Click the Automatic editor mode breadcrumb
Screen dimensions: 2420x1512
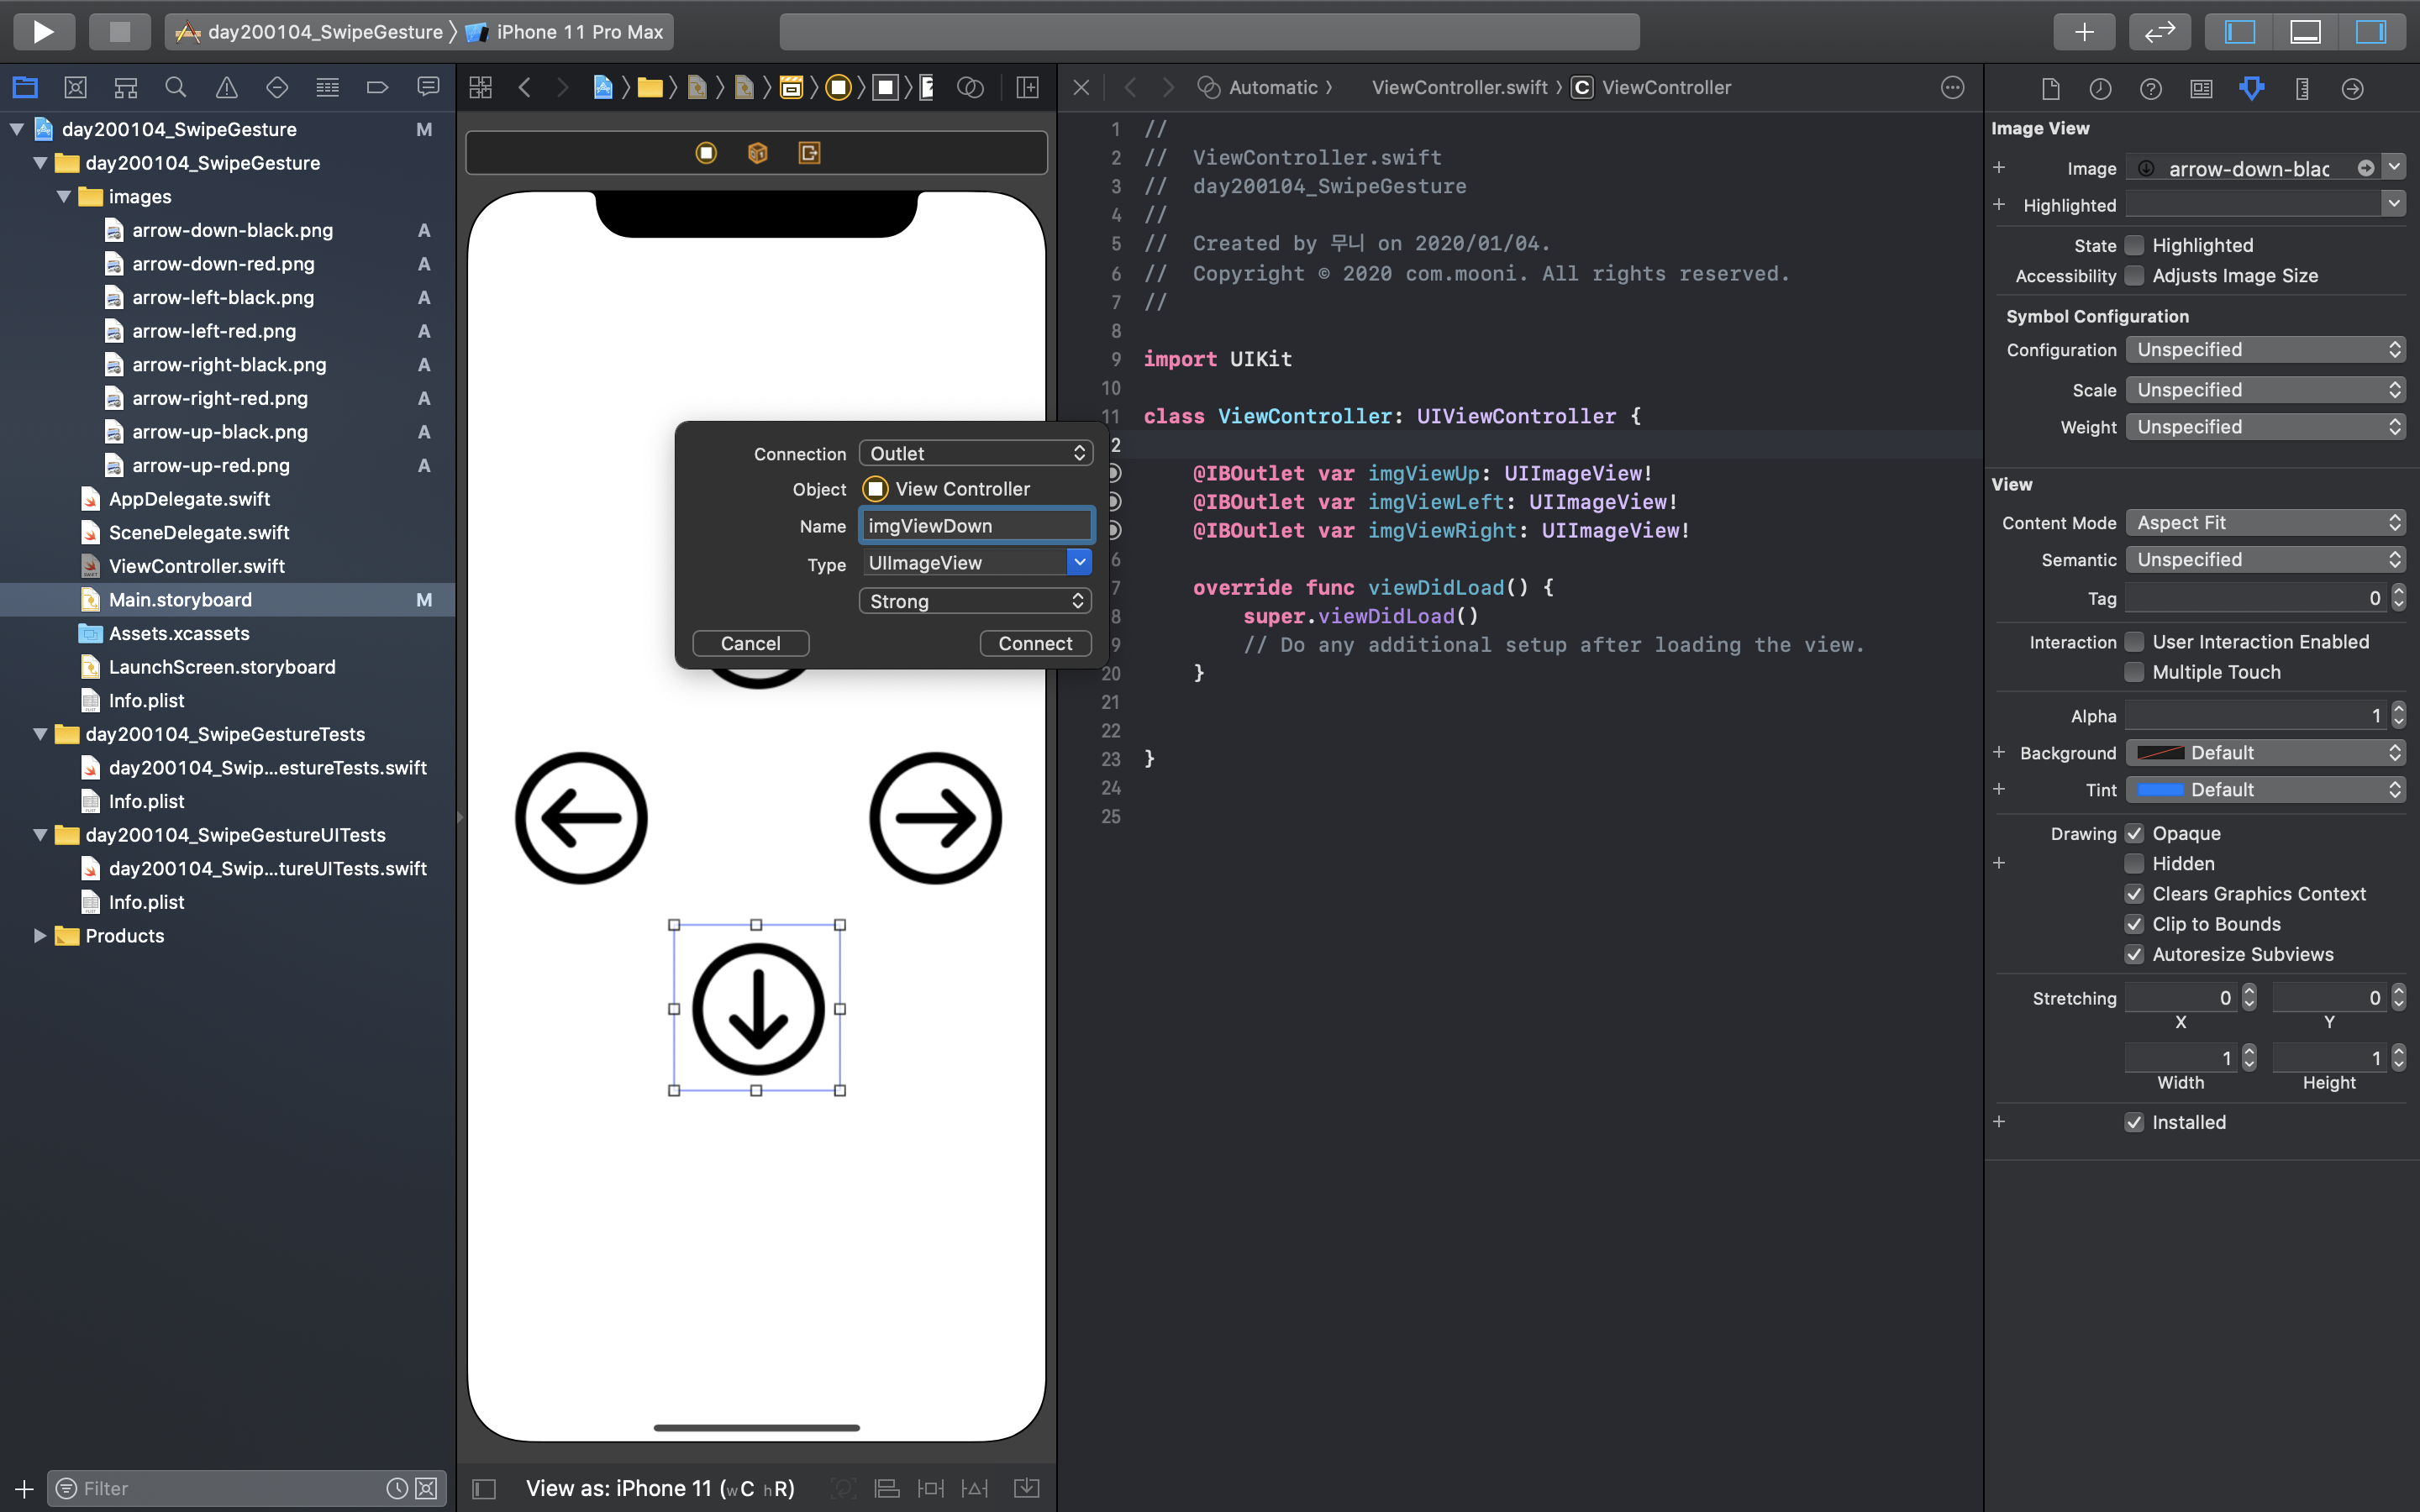1271,88
